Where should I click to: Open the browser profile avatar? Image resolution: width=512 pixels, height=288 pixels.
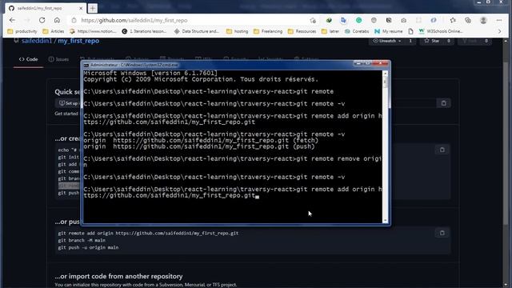click(483, 20)
